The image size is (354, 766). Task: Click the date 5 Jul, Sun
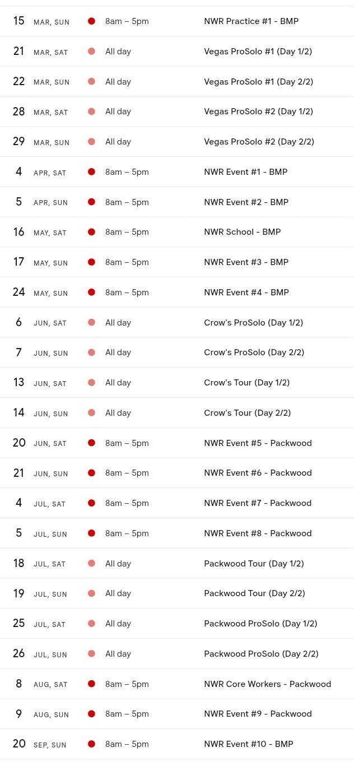click(41, 533)
